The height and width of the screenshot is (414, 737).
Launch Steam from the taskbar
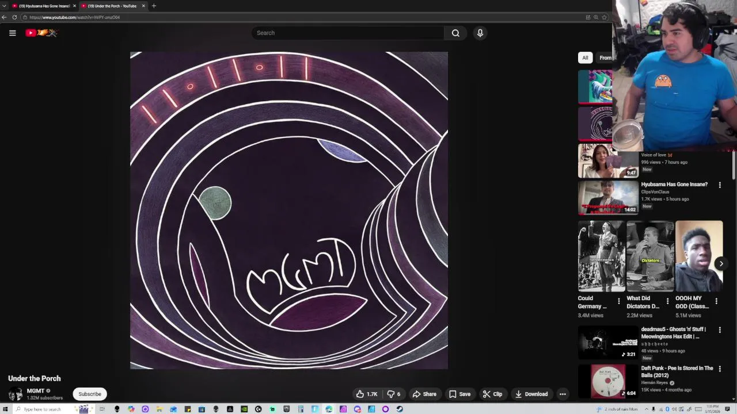coord(400,409)
